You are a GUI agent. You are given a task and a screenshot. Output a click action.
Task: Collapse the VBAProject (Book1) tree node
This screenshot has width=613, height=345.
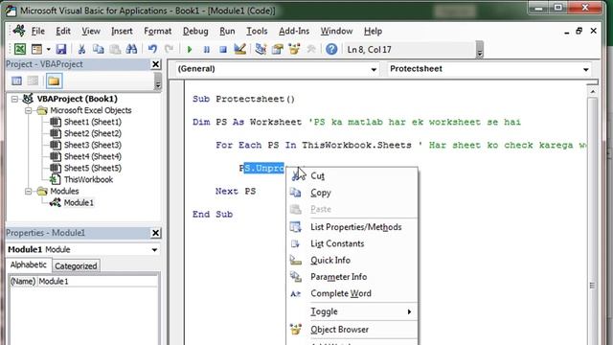tap(14, 99)
